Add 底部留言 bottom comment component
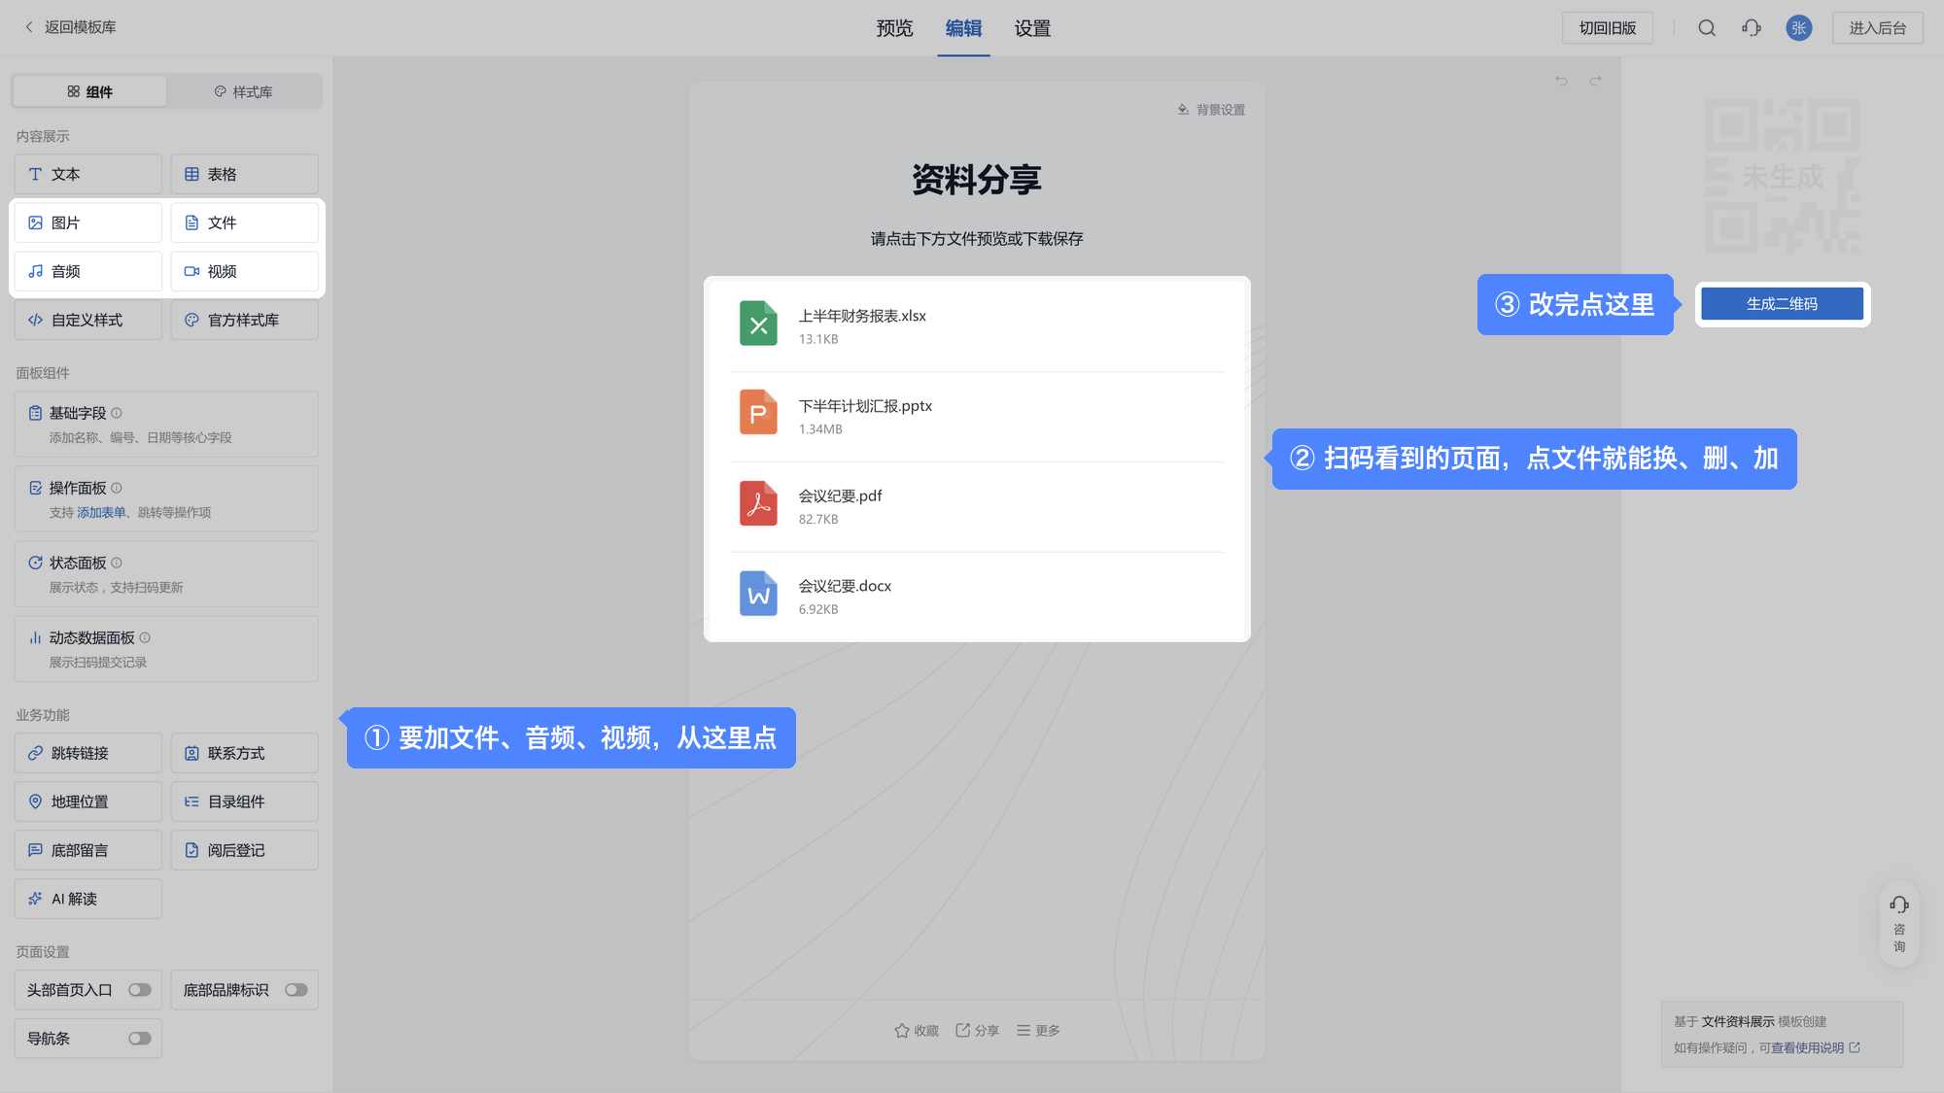Viewport: 1944px width, 1093px height. pos(87,850)
